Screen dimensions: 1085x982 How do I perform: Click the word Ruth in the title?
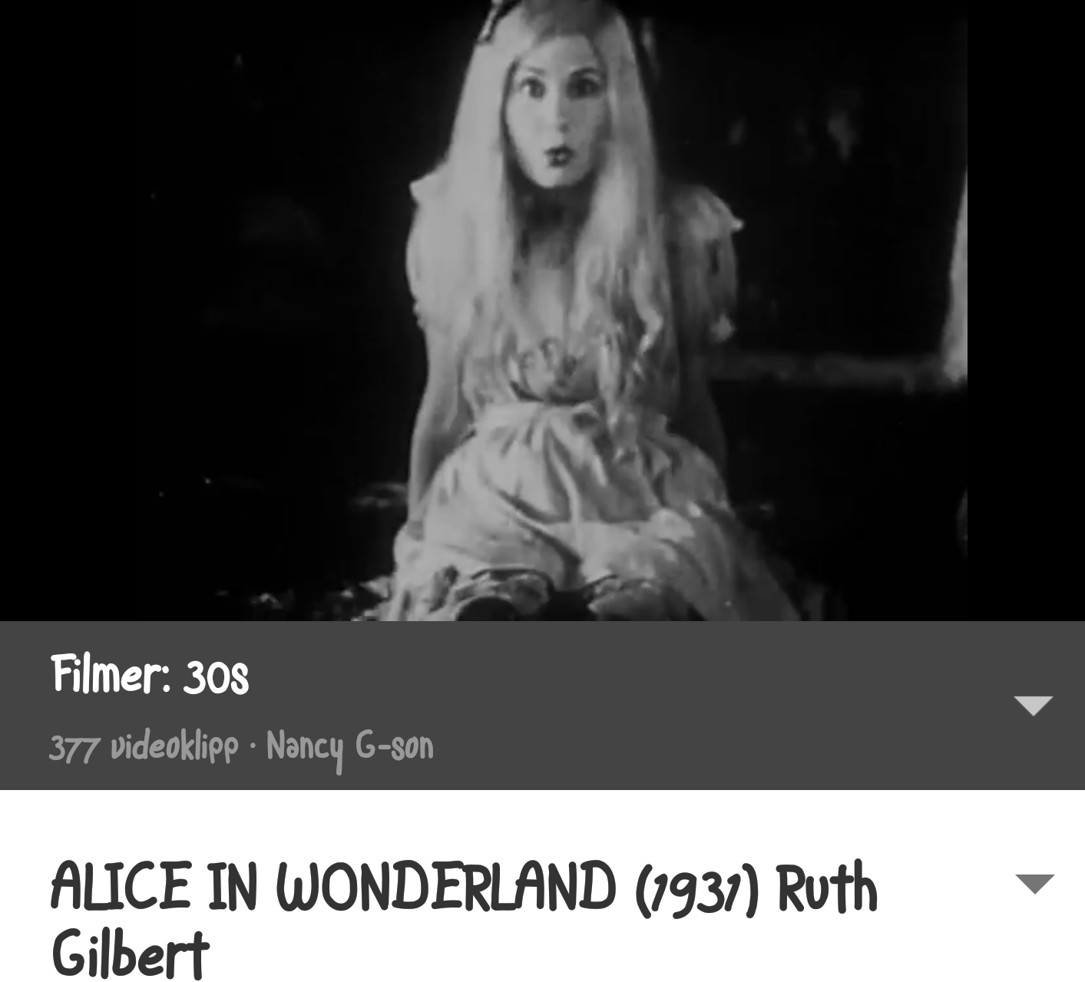pos(826,888)
